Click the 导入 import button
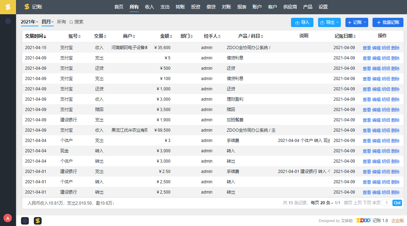The height and width of the screenshot is (226, 407). (x=302, y=22)
